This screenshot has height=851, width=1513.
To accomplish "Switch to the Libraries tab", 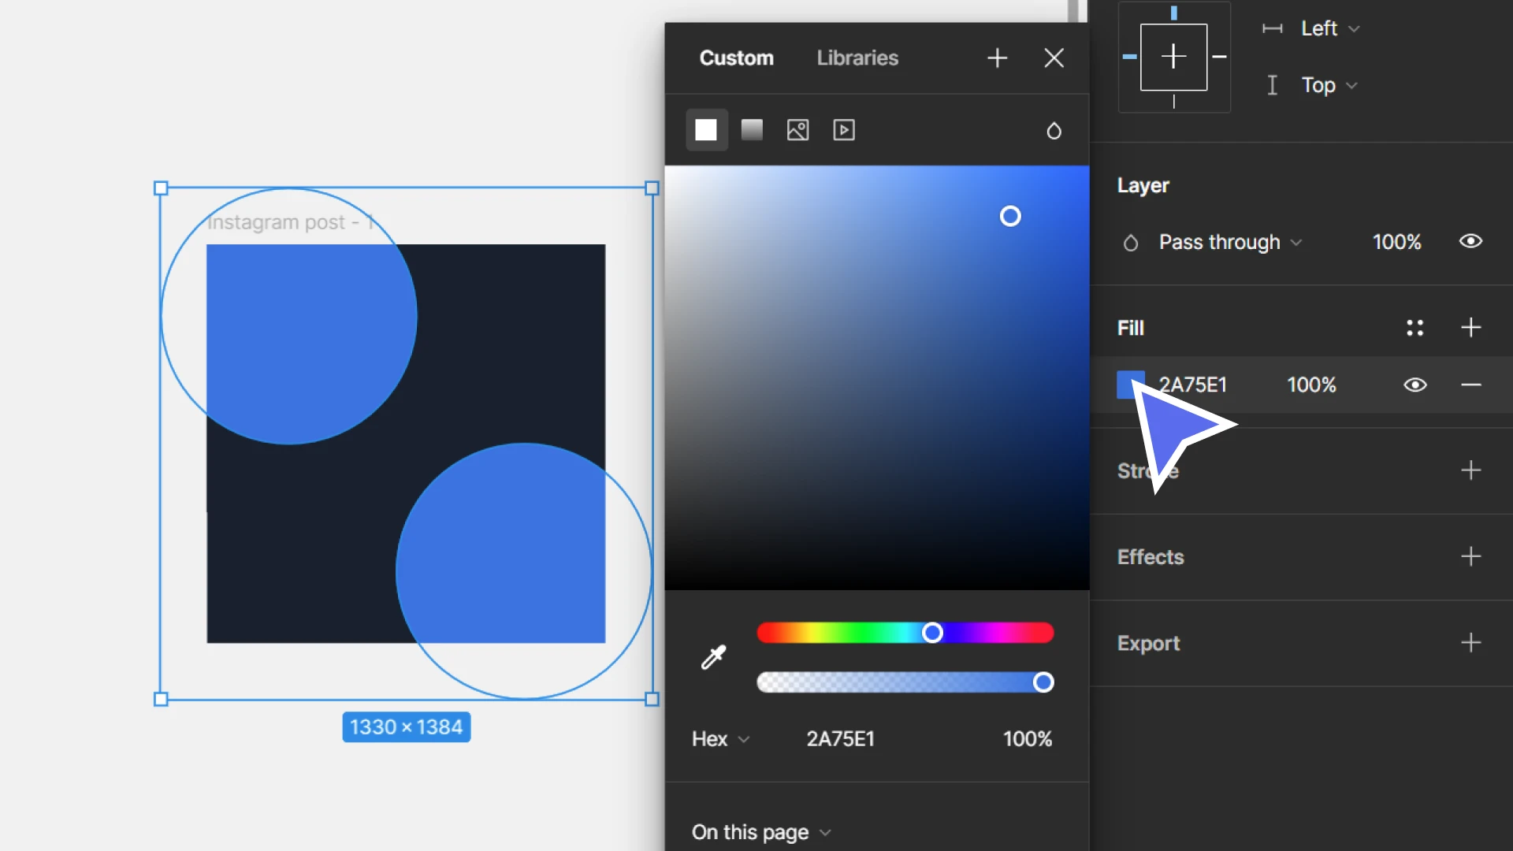I will (857, 58).
